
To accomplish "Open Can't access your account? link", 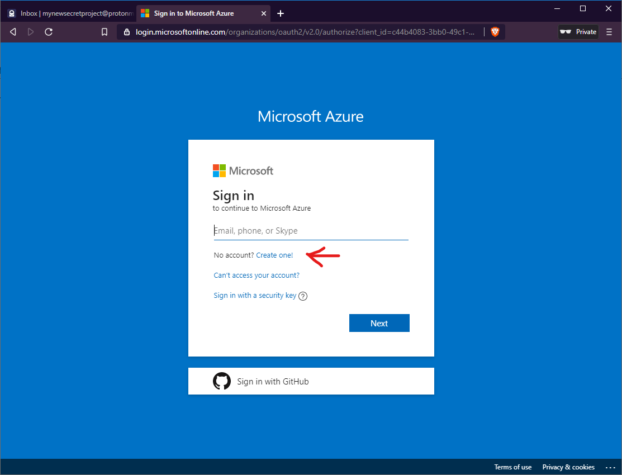I will click(257, 275).
